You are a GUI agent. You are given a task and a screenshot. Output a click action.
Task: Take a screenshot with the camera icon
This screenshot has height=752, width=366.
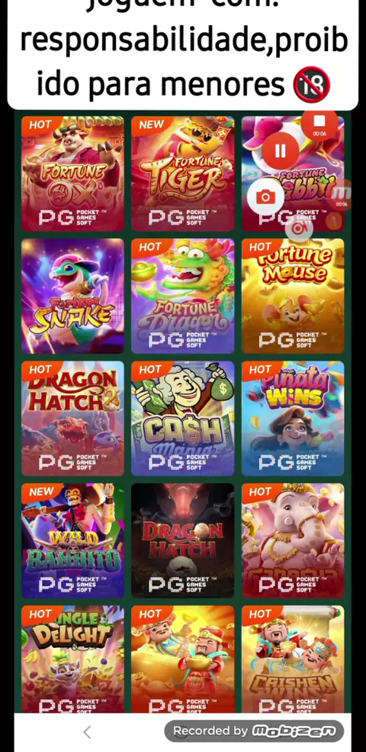[x=265, y=197]
